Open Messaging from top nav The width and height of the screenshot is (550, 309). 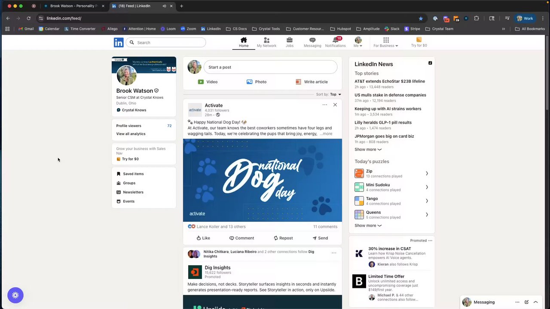click(312, 42)
